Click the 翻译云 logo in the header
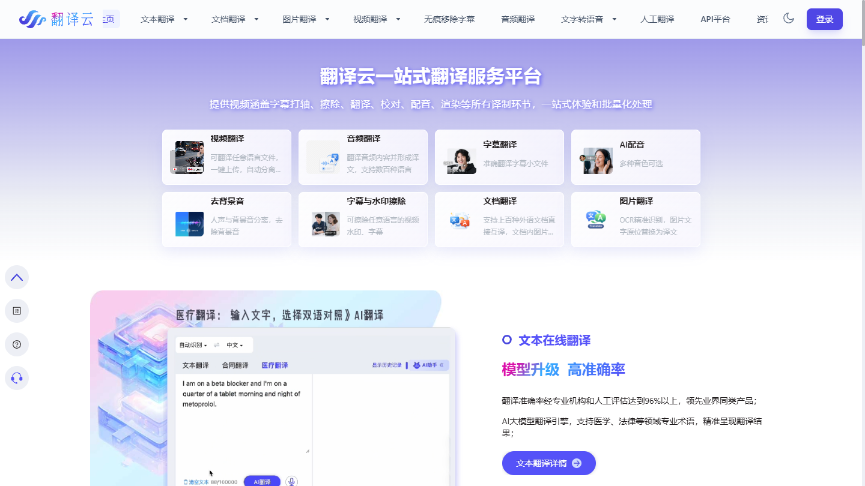This screenshot has height=486, width=865. tap(56, 19)
